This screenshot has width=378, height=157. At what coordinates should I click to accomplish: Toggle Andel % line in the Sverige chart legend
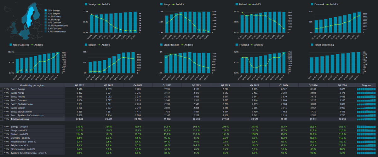[104, 4]
